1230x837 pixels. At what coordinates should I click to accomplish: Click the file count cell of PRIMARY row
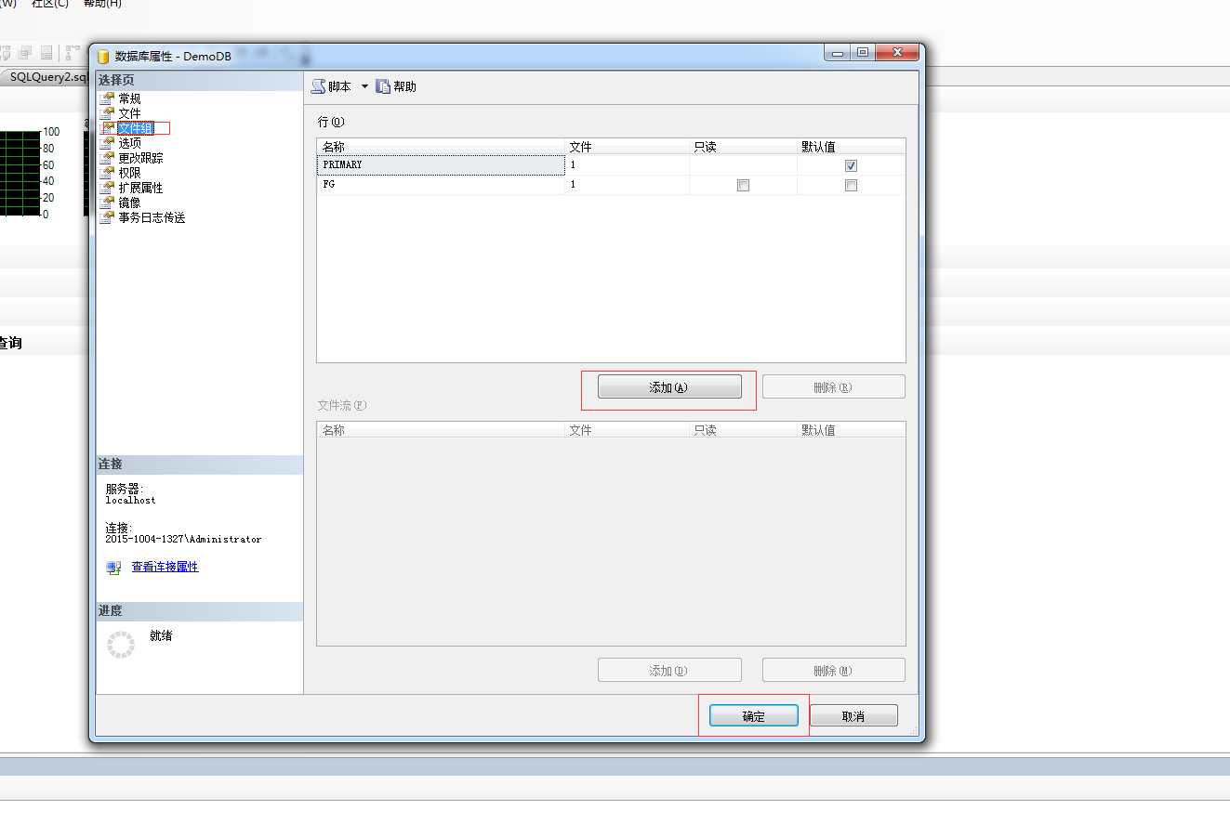point(627,164)
